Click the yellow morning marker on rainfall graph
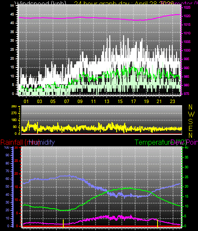Viewport: 198px width, 231px height. (63, 224)
